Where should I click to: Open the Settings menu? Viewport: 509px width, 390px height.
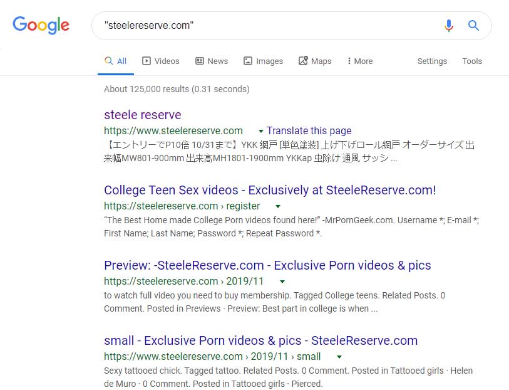[x=432, y=61]
